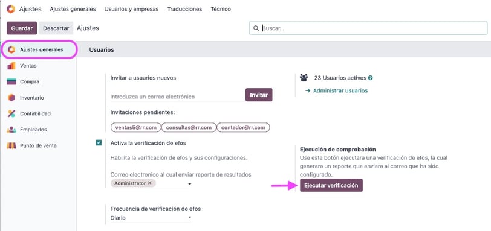
Task: Select the Punto de venta icon
Action: tap(11, 145)
